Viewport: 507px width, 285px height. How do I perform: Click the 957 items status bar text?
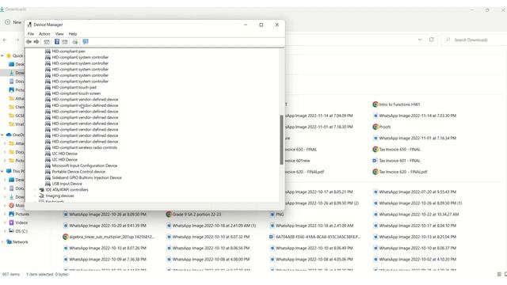point(11,275)
